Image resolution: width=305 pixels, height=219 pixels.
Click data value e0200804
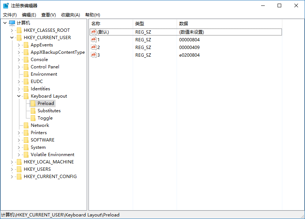[189, 55]
